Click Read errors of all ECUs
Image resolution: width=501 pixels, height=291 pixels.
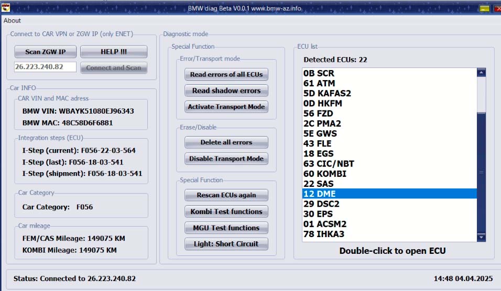point(226,74)
